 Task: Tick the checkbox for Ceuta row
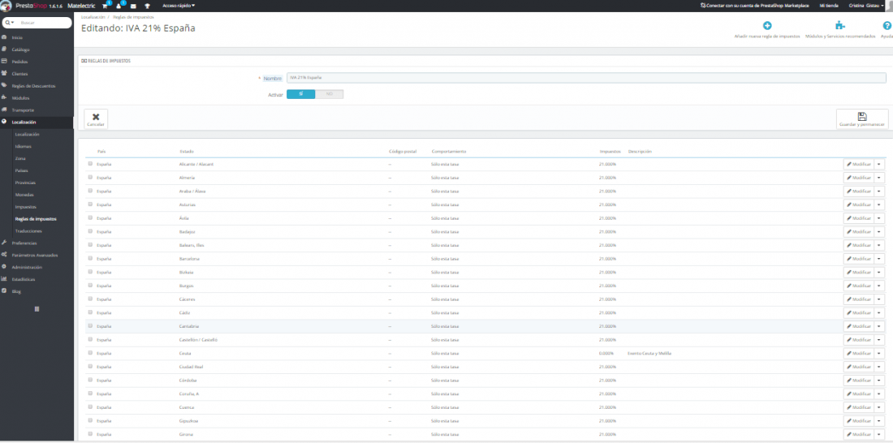(90, 353)
